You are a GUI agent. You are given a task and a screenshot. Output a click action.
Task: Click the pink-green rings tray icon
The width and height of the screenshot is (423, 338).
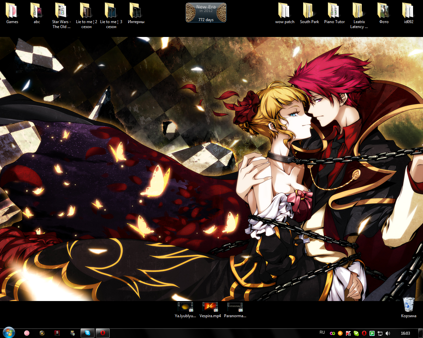(332, 333)
